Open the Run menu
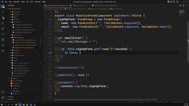Viewport: 189px width, 106px height. tap(32, 2)
